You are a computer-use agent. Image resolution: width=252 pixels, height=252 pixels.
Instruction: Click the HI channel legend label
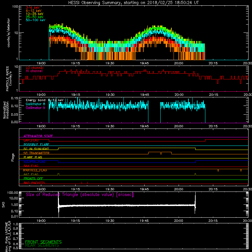(x=34, y=71)
